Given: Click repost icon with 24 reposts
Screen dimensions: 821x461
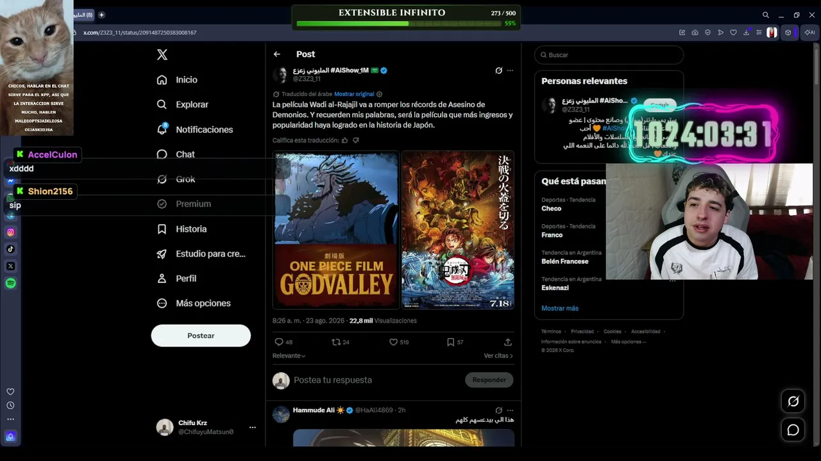Looking at the screenshot, I should tap(335, 342).
